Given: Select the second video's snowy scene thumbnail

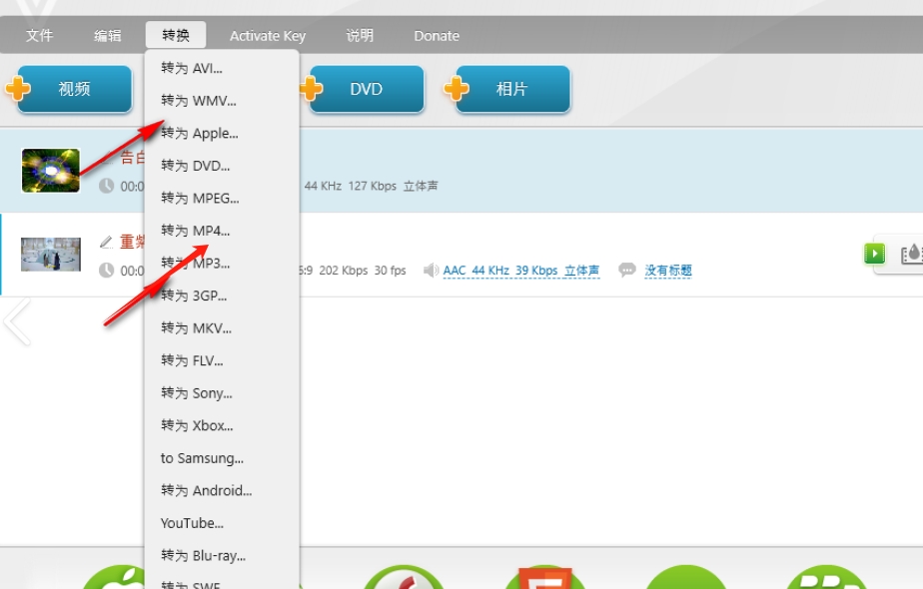Looking at the screenshot, I should [51, 255].
